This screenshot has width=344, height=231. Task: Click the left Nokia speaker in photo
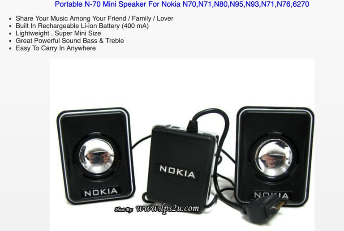(x=96, y=156)
